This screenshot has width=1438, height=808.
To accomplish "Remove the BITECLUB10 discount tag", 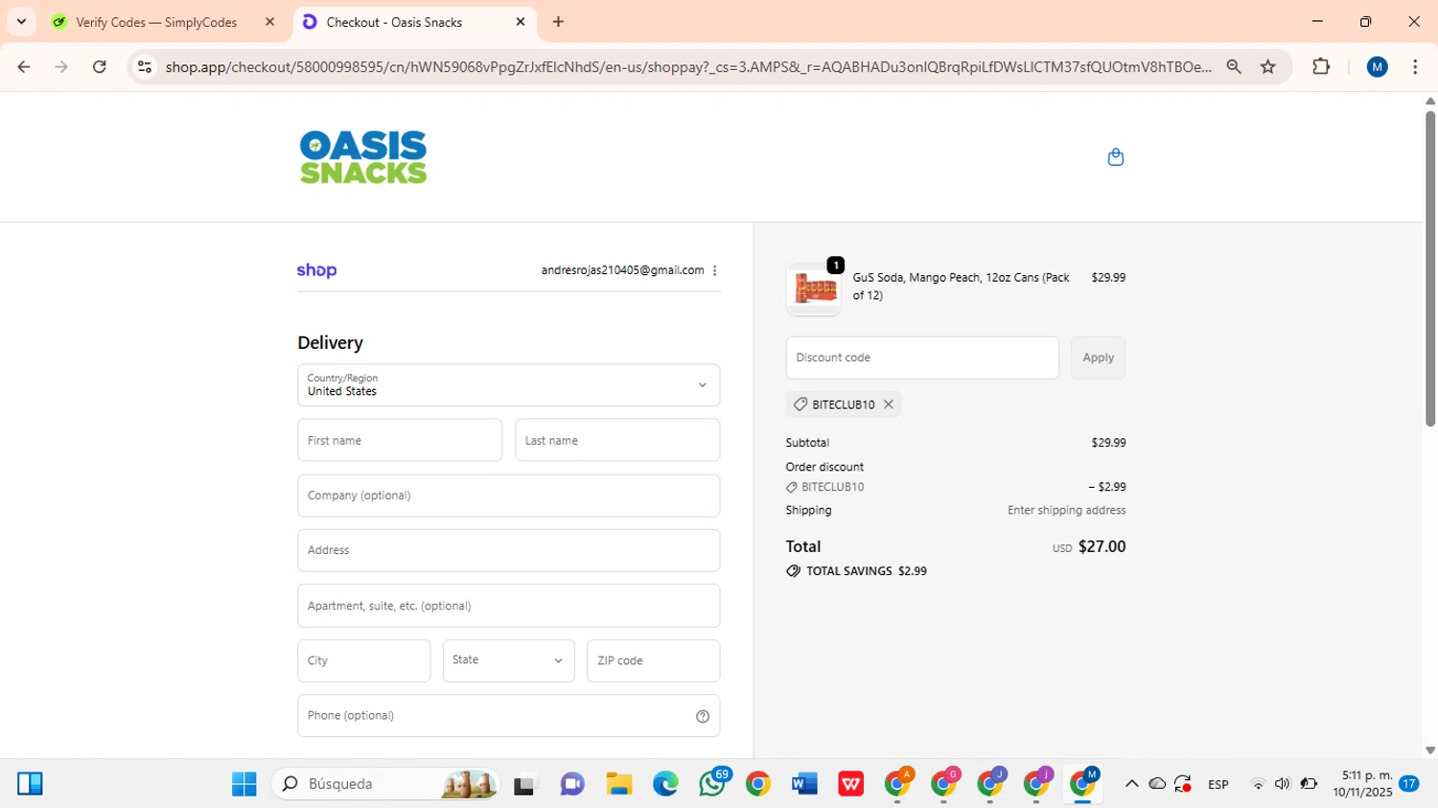I will click(x=889, y=404).
